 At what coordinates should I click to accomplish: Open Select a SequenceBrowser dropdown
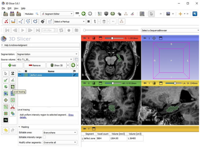[170, 30]
